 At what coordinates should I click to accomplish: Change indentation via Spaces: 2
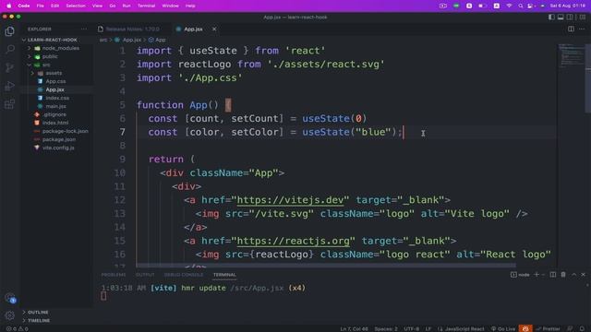click(386, 328)
